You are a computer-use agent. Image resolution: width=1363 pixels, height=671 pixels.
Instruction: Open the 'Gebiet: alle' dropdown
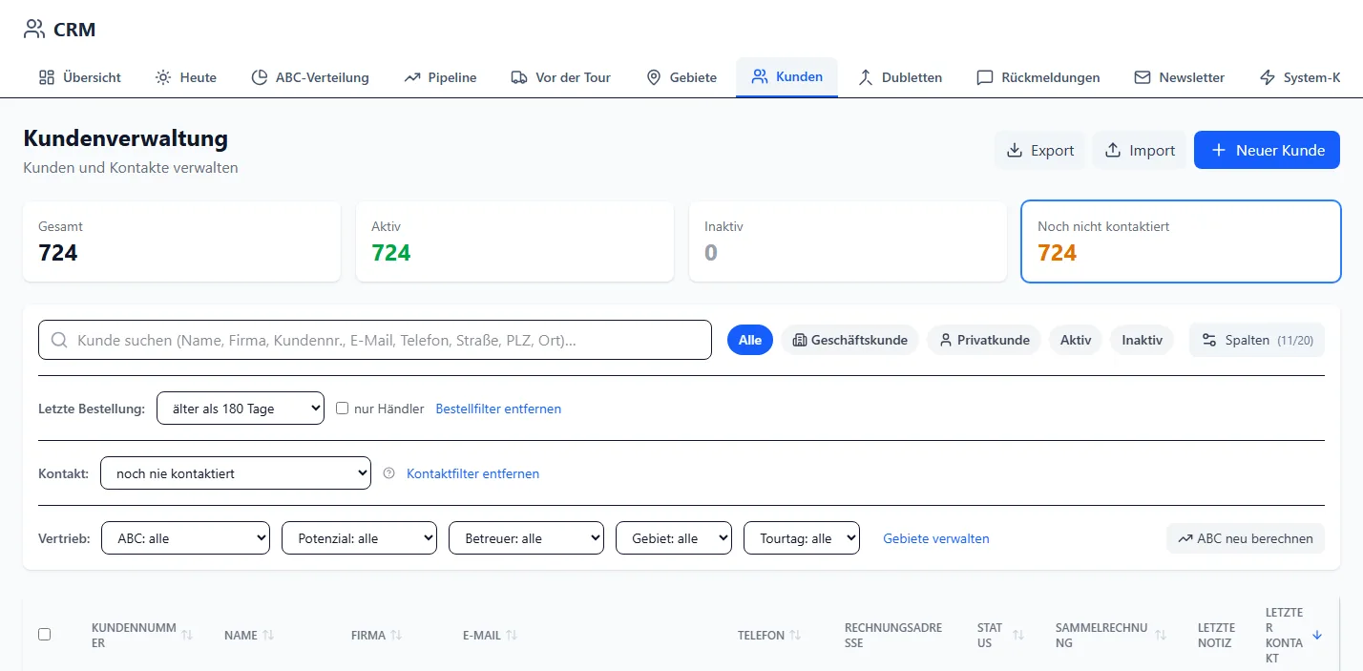coord(674,538)
